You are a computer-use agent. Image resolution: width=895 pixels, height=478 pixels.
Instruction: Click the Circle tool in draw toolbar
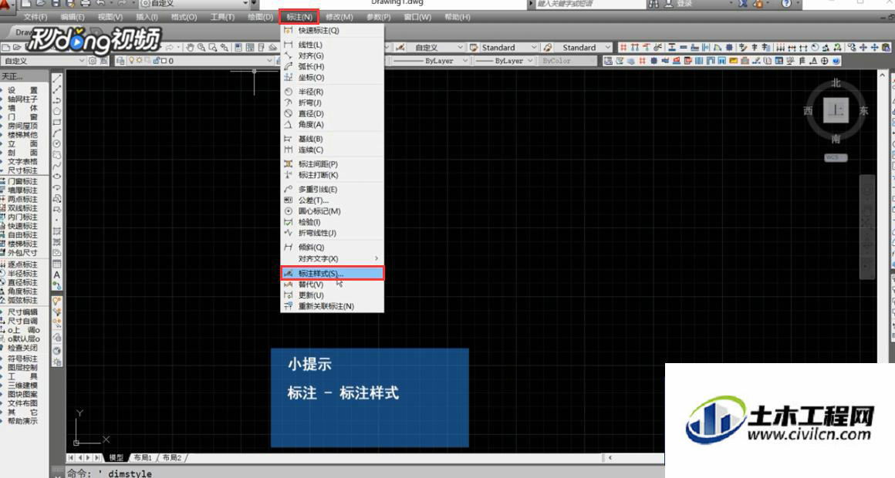(57, 143)
